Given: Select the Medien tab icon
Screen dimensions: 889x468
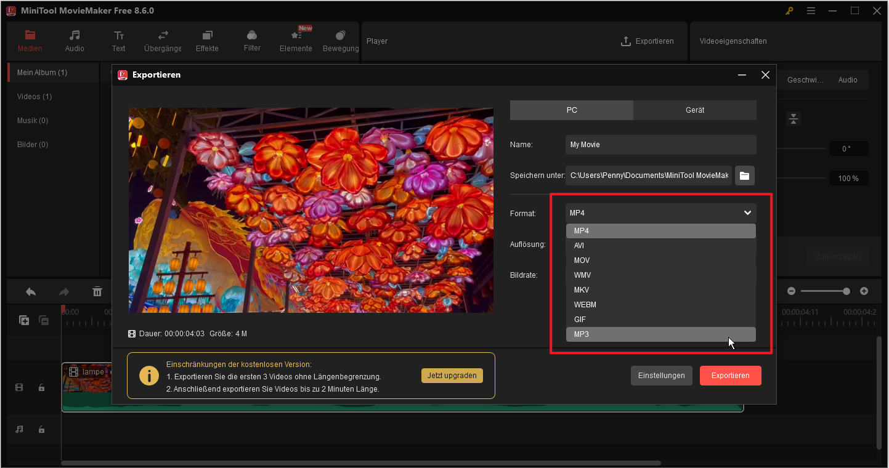Looking at the screenshot, I should (30, 35).
